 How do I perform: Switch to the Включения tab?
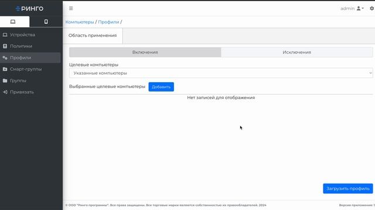click(x=145, y=52)
